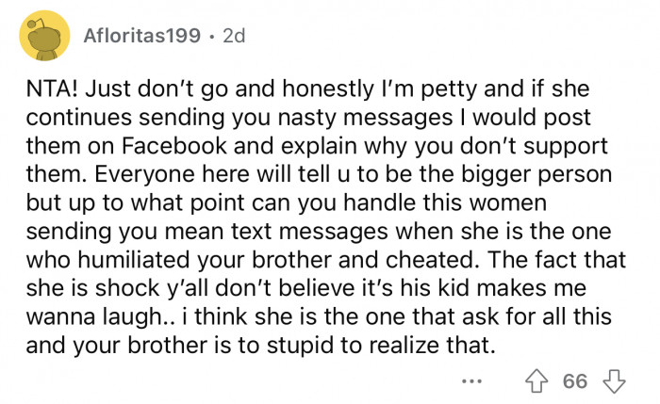Viewport: 660px width, 404px height.
Task: Click the yellow Snoo avatar icon
Action: point(41,38)
